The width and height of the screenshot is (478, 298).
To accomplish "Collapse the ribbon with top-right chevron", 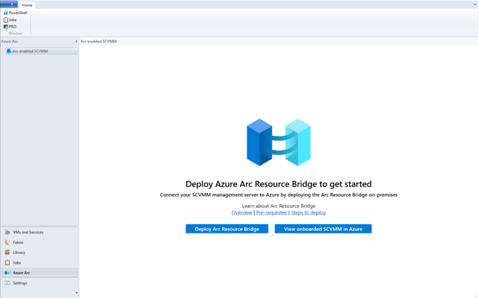I will click(x=475, y=4).
